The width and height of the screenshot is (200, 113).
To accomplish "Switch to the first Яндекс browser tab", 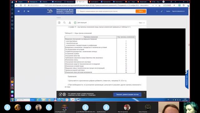I will pos(20,2).
